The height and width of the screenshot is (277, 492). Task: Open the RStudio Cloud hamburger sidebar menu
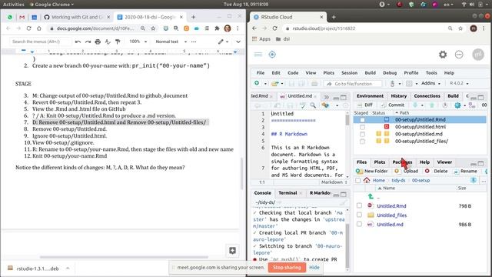258,55
